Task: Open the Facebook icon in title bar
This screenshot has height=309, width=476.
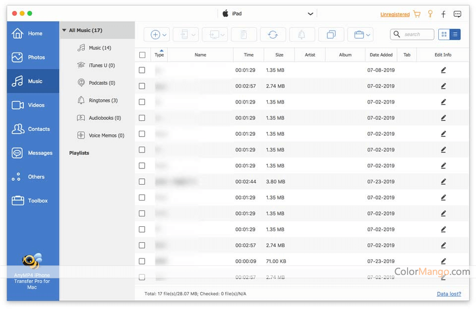Action: tap(443, 14)
